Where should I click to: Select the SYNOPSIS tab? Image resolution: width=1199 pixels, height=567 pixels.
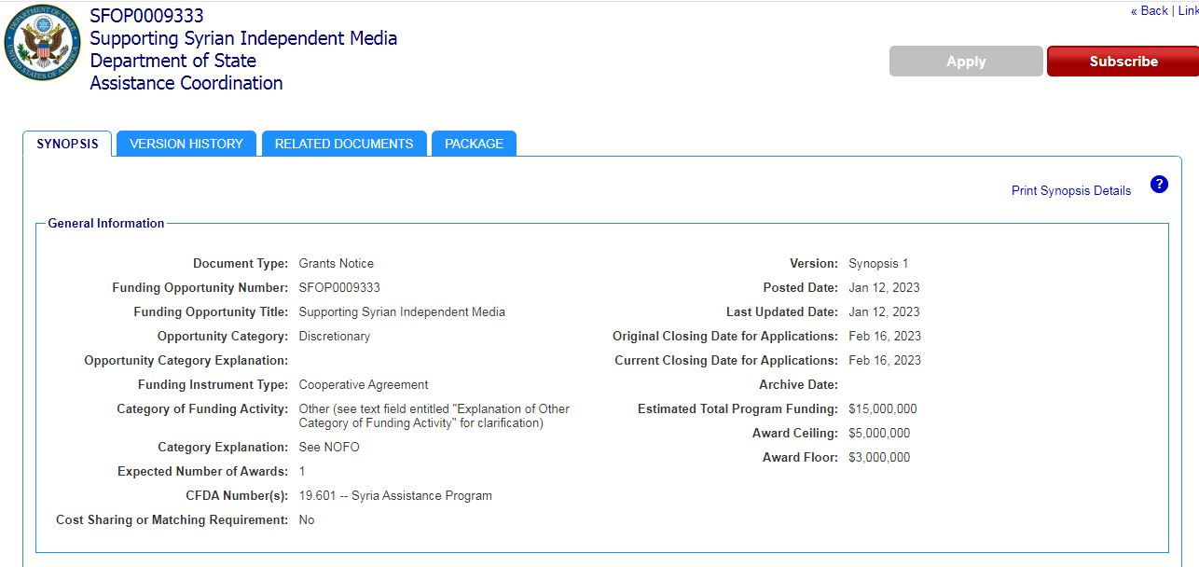tap(67, 144)
